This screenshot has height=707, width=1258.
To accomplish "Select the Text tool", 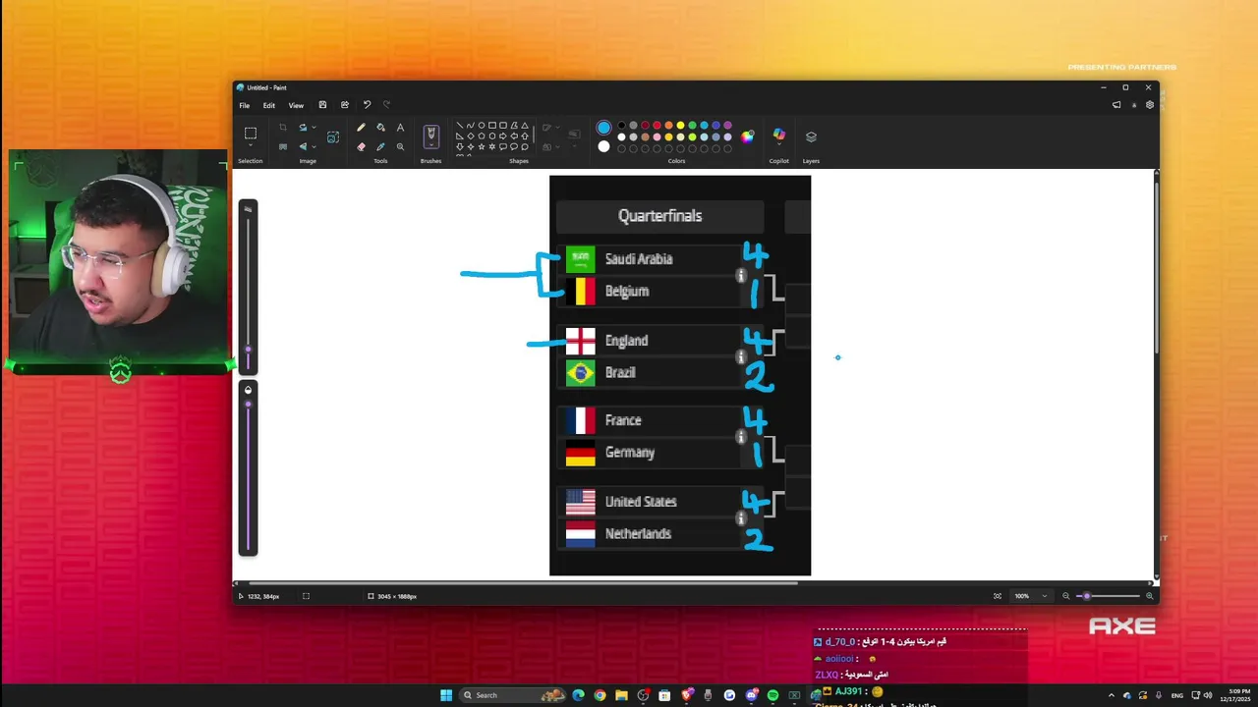I will coord(400,127).
